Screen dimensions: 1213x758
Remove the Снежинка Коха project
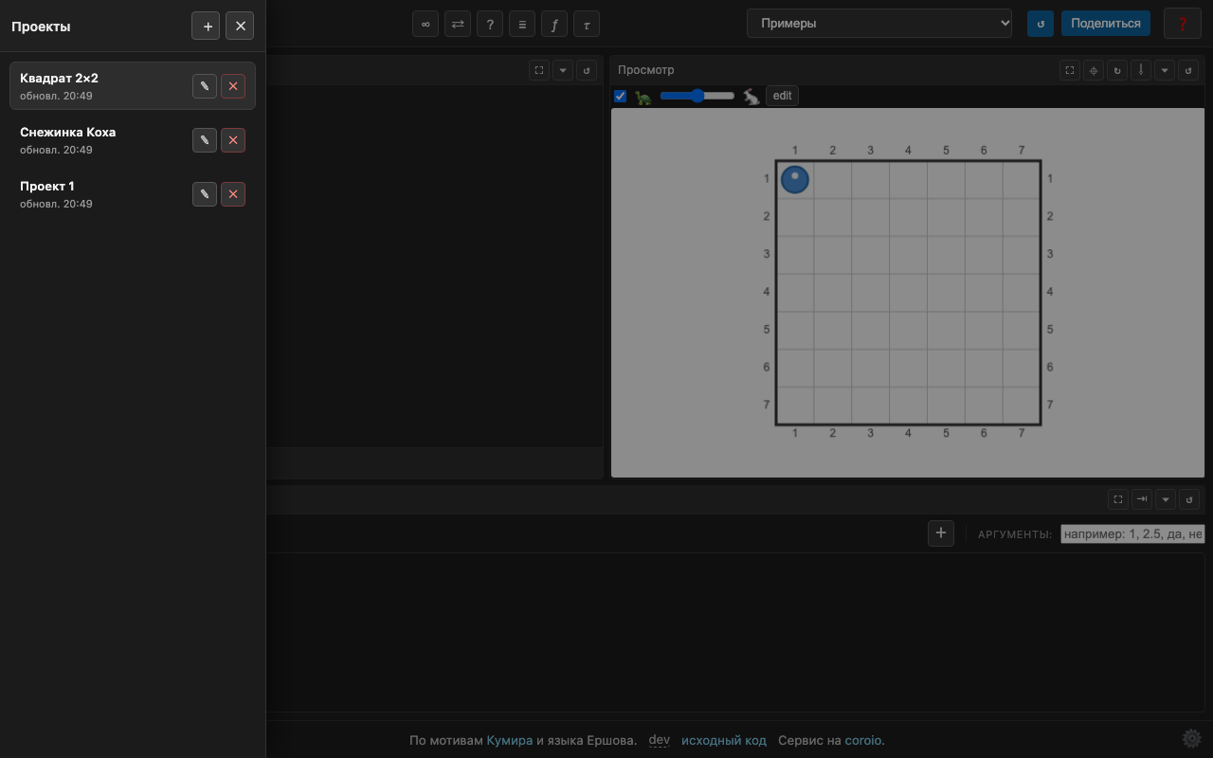tap(233, 140)
